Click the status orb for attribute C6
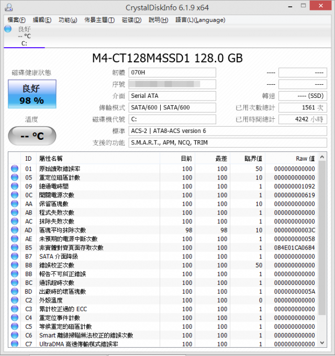 coord(15,335)
